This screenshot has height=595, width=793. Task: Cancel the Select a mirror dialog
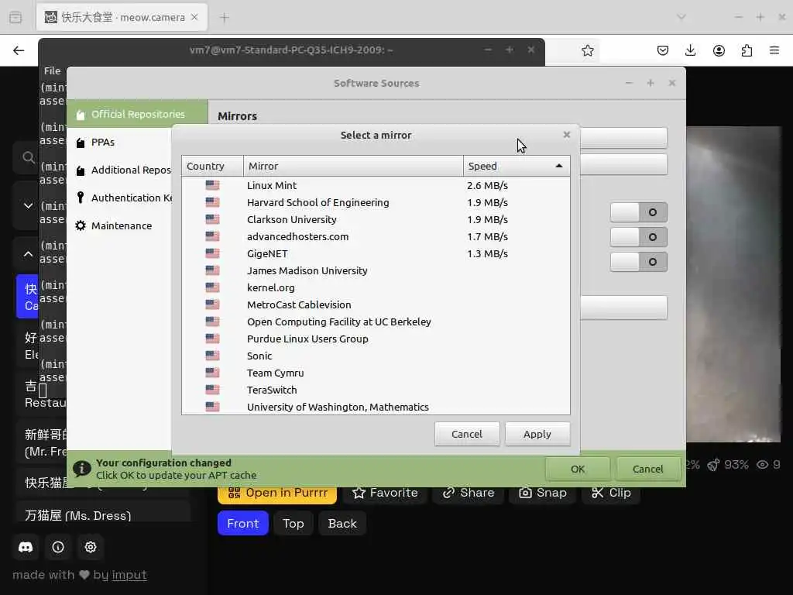467,434
